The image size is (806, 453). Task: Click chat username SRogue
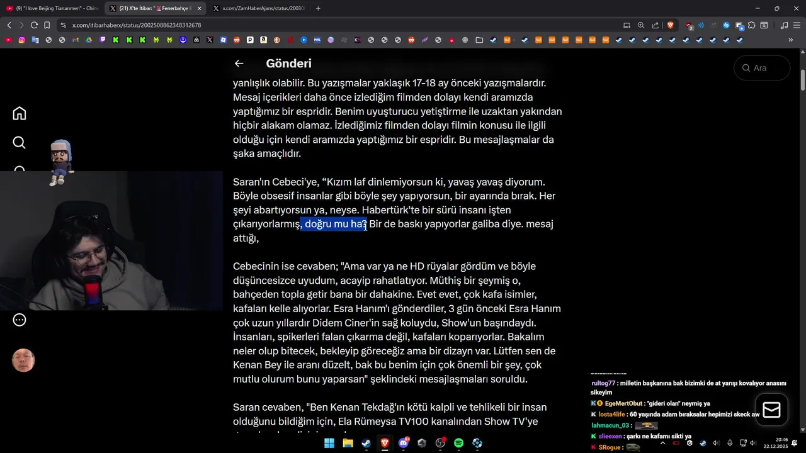click(609, 447)
